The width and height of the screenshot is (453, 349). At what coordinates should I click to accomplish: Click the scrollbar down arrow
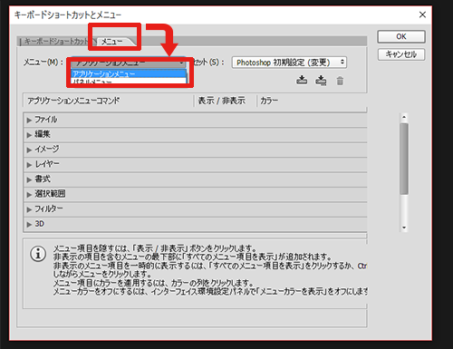click(x=404, y=228)
